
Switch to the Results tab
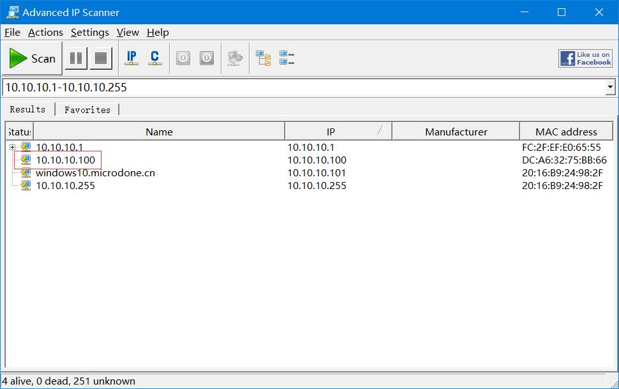[x=27, y=109]
